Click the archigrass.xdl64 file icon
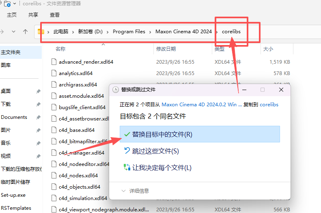The image size is (321, 213). tap(54, 84)
